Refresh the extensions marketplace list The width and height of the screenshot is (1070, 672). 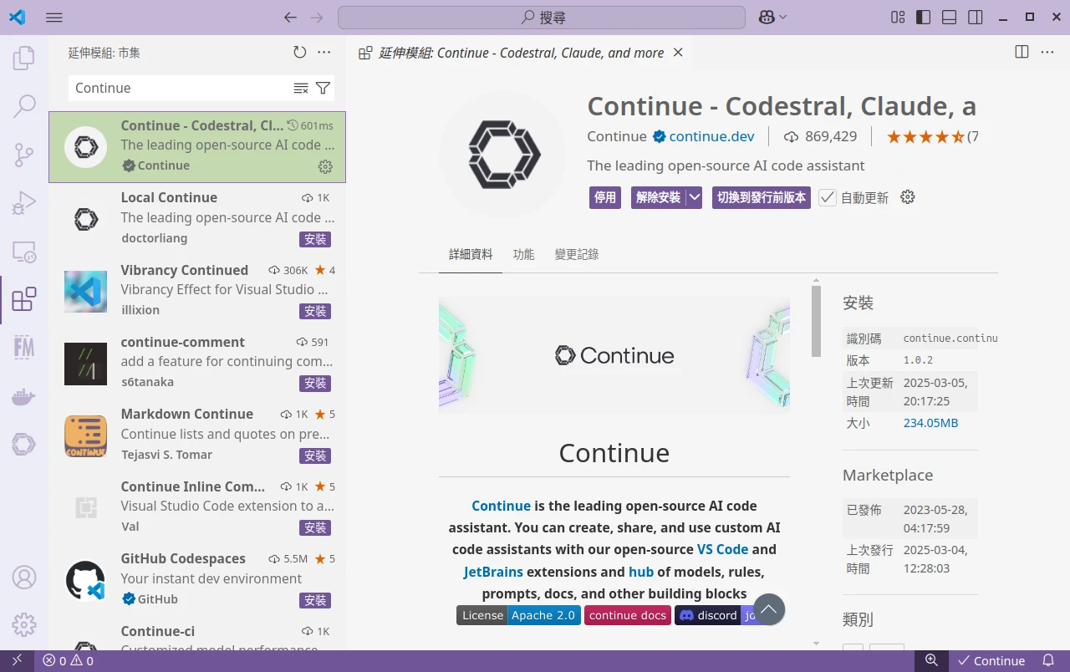(300, 53)
